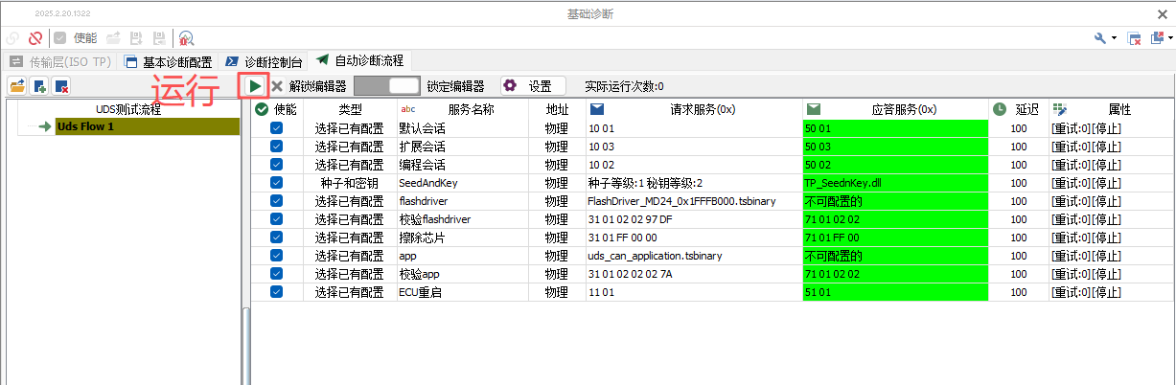This screenshot has height=385, width=1176.
Task: Select Uds Flow 1 in the tree
Action: click(147, 126)
